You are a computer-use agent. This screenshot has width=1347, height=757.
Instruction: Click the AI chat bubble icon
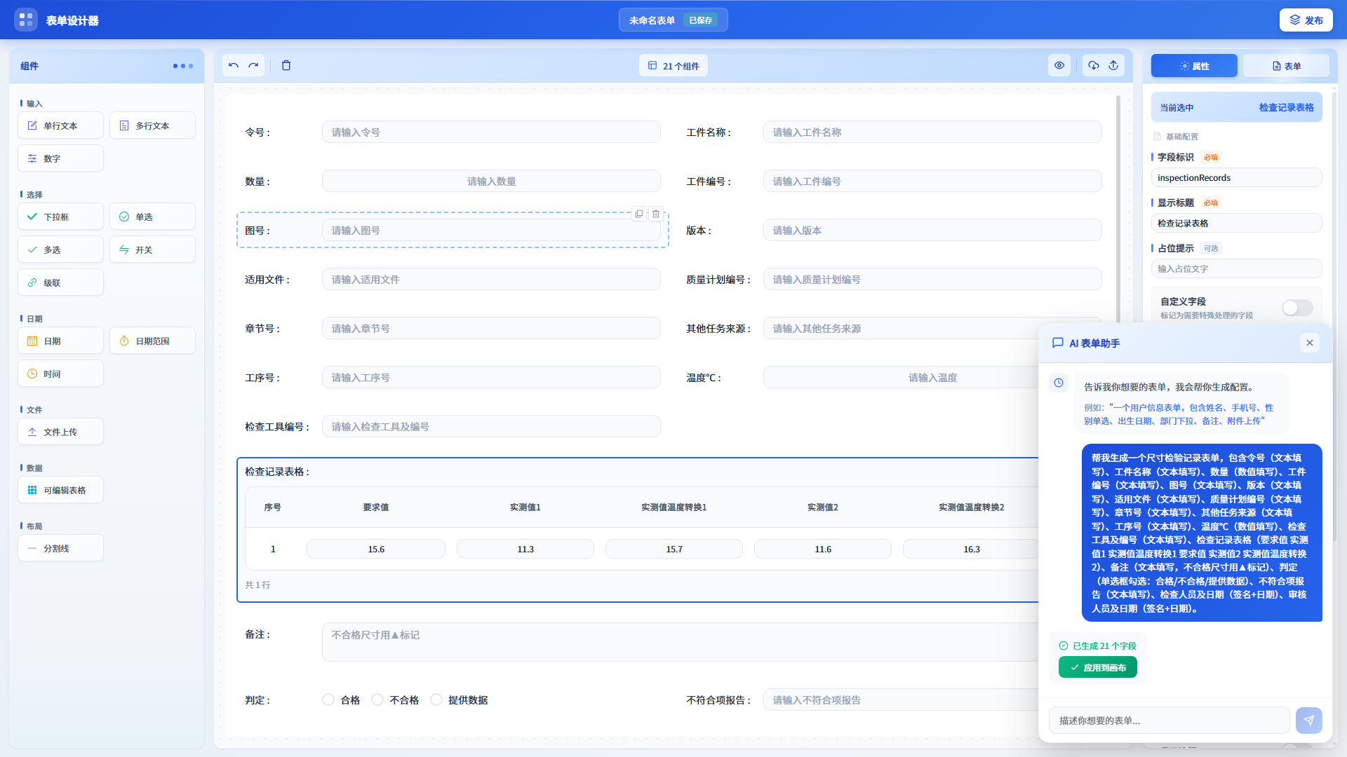click(x=1058, y=343)
